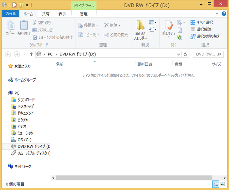This screenshot has width=229, height=190.
Task: Select リムーバブル ディスク in sidebar
Action: pos(30,153)
